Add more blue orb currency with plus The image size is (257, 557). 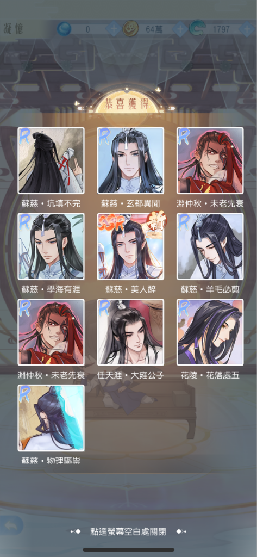tap(114, 29)
